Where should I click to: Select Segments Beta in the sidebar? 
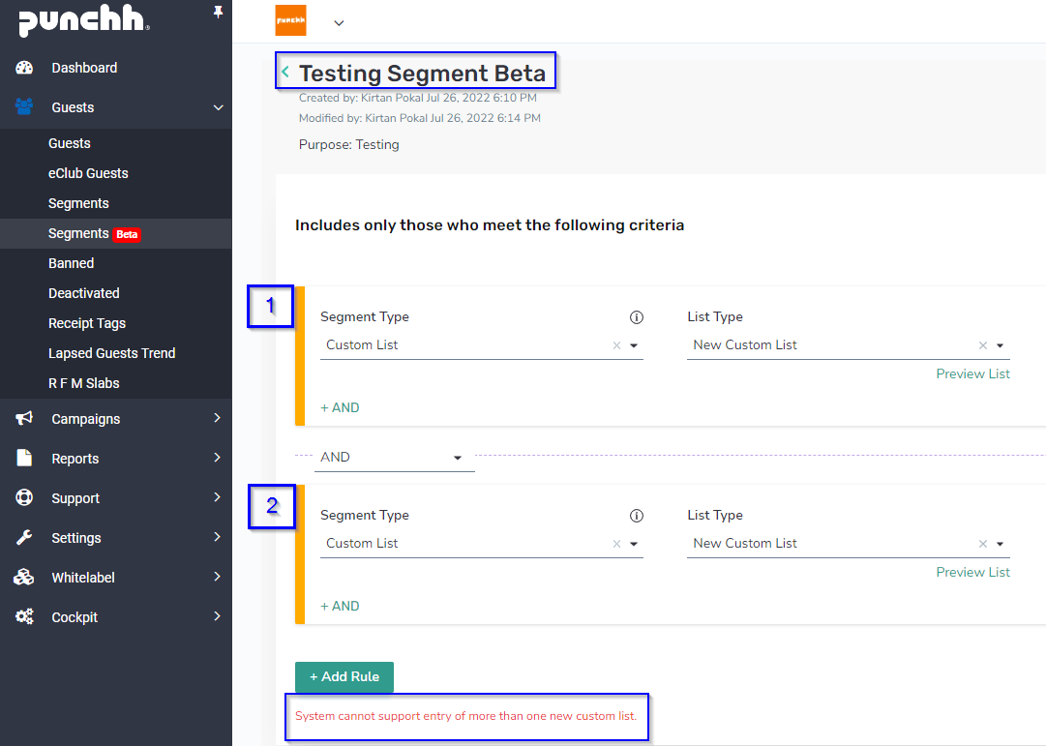point(93,233)
